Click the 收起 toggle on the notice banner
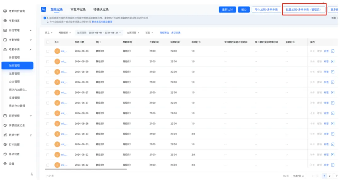Viewport: 341px width, 180px height. click(334, 18)
